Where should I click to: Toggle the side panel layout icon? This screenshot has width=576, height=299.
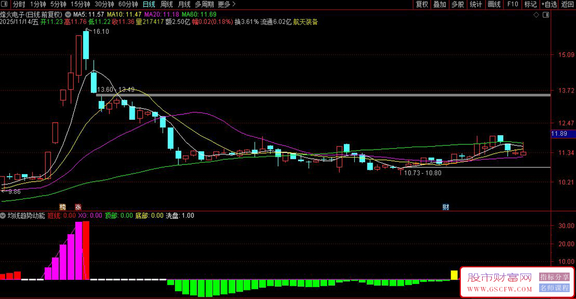(x=545, y=14)
